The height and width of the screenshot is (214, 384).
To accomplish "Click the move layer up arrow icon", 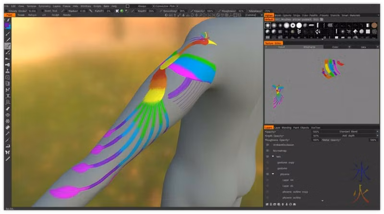I will (283, 204).
